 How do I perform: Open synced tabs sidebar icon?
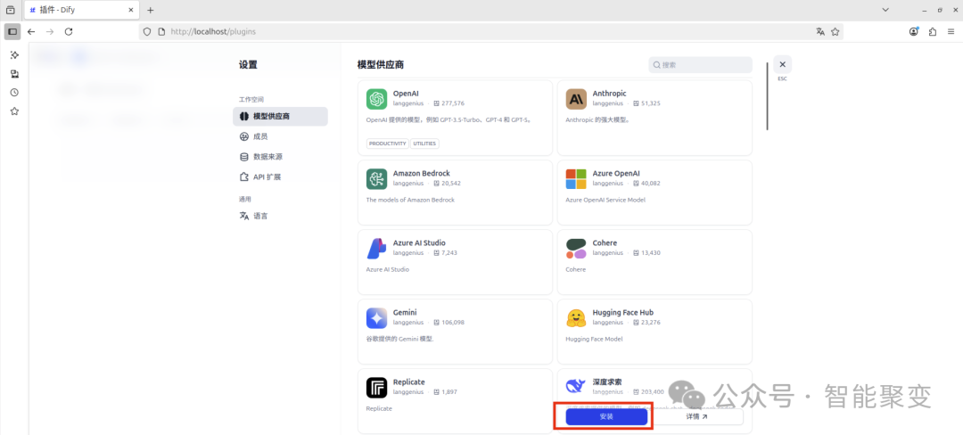[14, 74]
